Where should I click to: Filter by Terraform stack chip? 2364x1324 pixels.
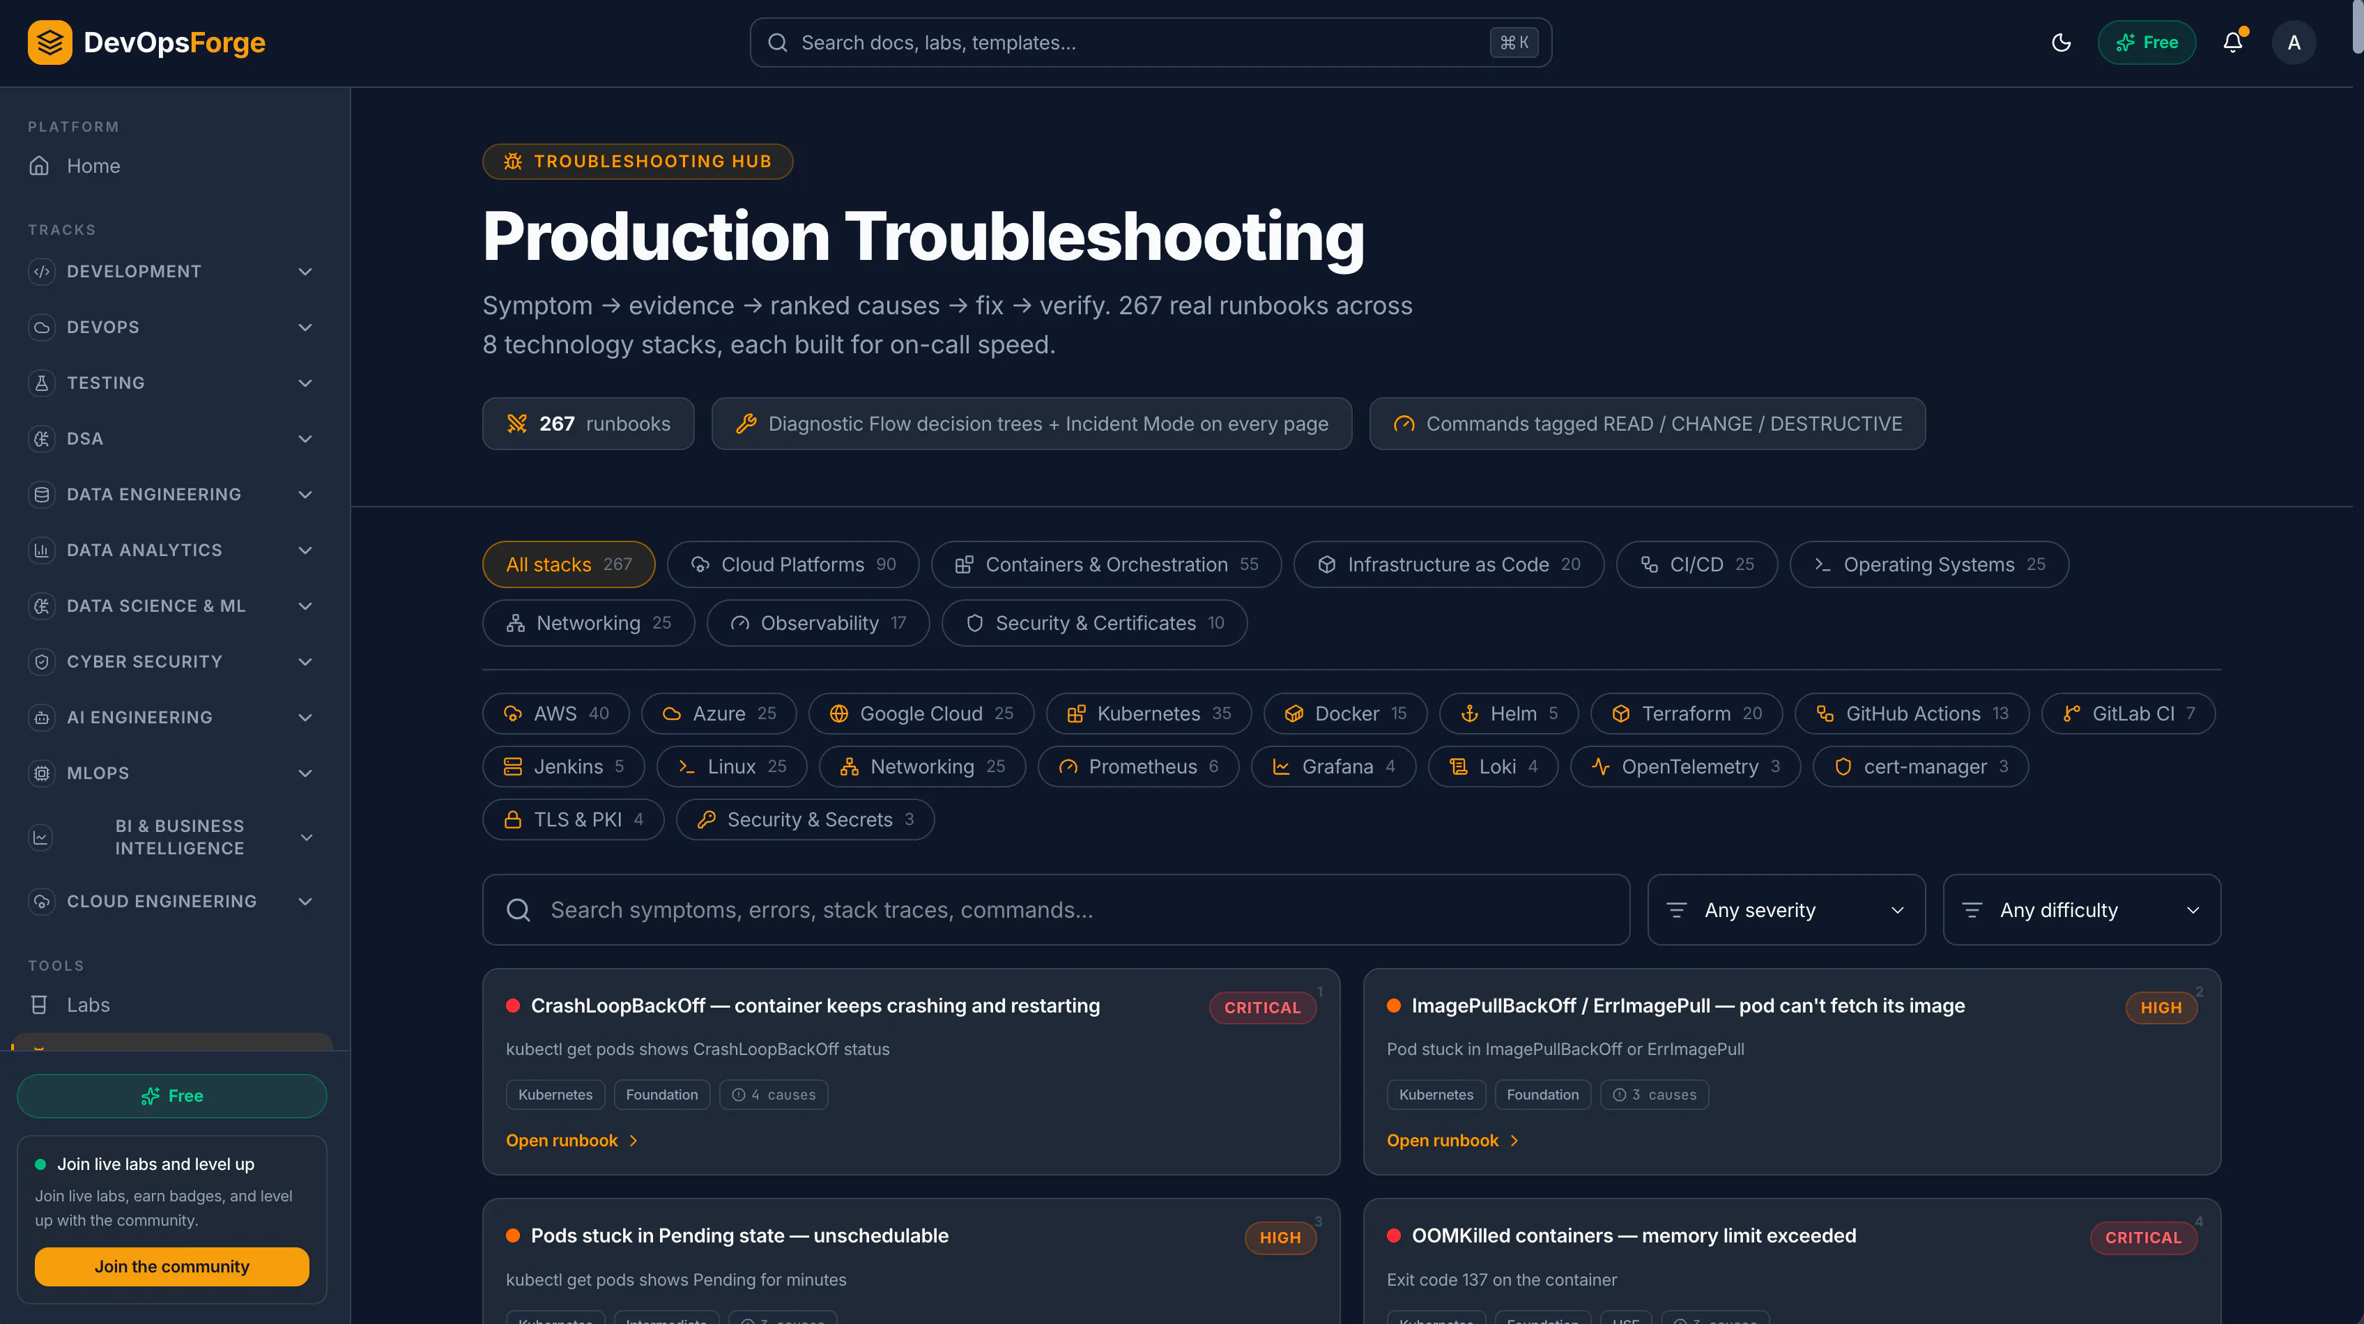click(x=1686, y=714)
